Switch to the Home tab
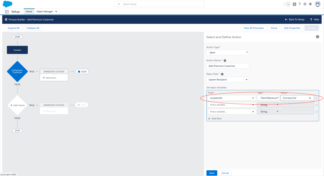 [x=29, y=12]
